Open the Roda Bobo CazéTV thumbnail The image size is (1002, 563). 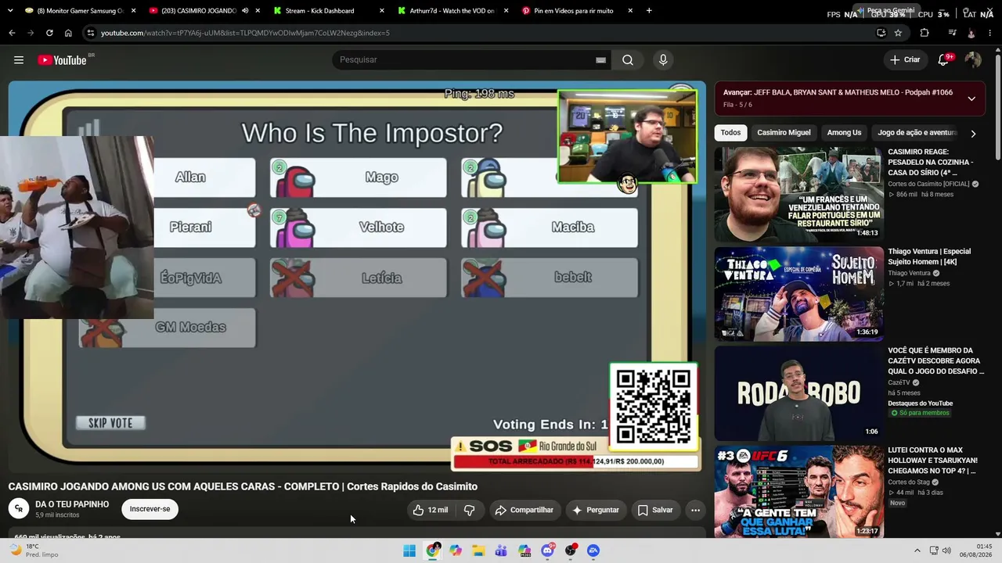click(x=798, y=393)
